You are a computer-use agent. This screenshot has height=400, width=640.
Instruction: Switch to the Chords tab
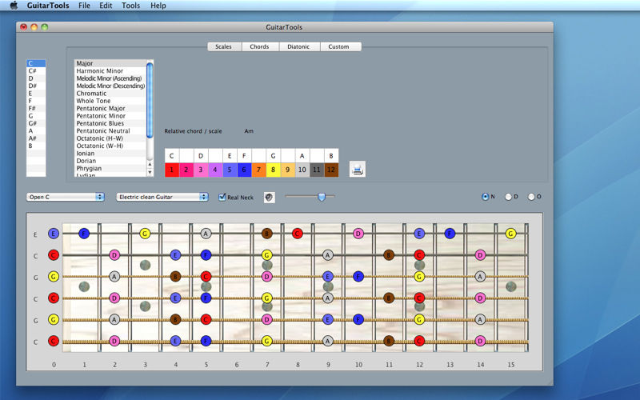click(x=259, y=46)
